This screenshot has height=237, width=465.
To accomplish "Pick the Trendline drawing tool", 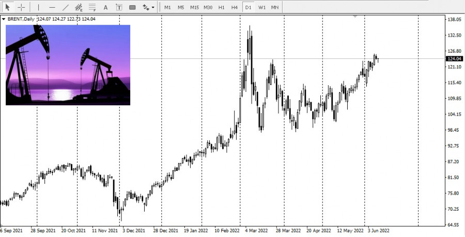I will [x=66, y=7].
